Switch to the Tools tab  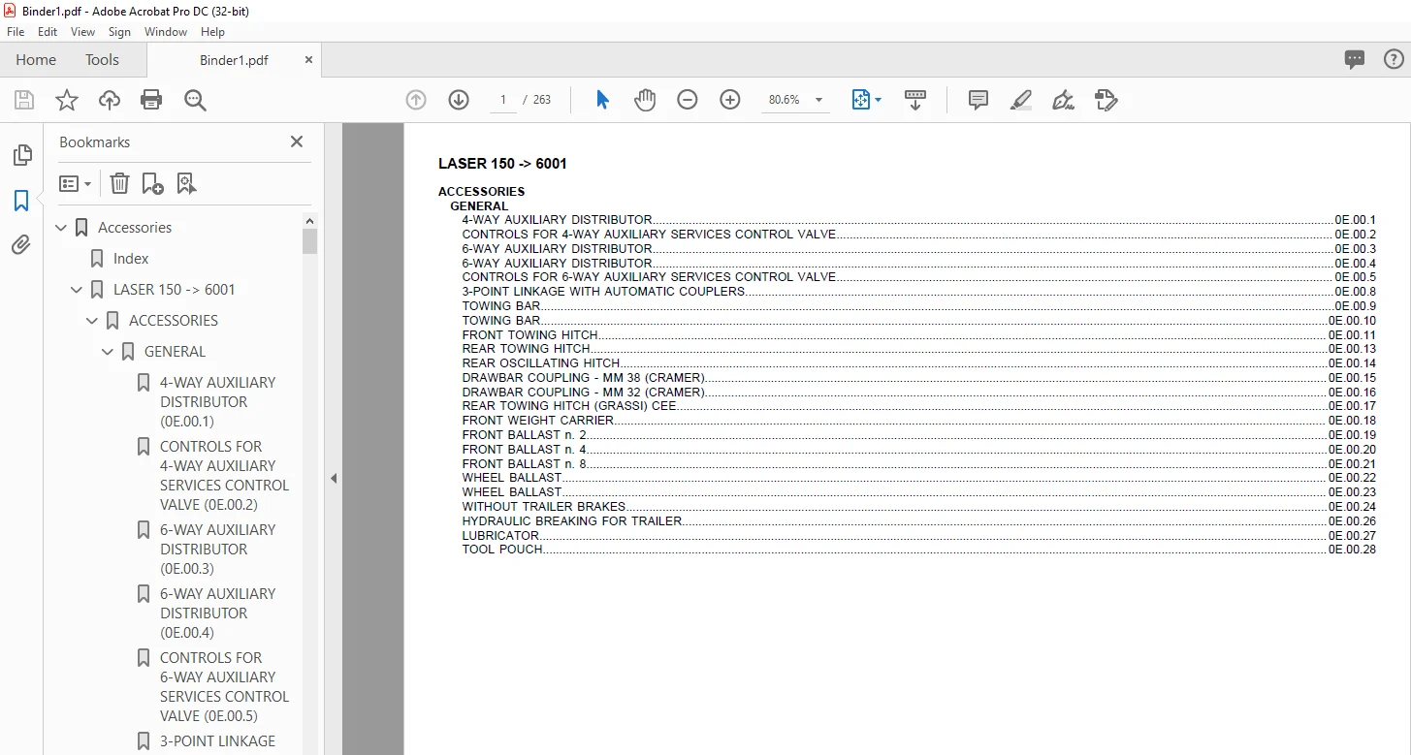pyautogui.click(x=102, y=59)
